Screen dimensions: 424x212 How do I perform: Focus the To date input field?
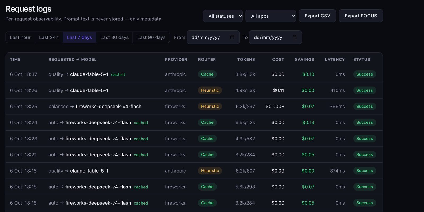point(275,37)
